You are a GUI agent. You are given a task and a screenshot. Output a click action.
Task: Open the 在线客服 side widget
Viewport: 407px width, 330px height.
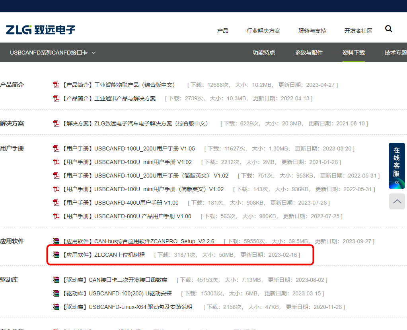pyautogui.click(x=397, y=166)
